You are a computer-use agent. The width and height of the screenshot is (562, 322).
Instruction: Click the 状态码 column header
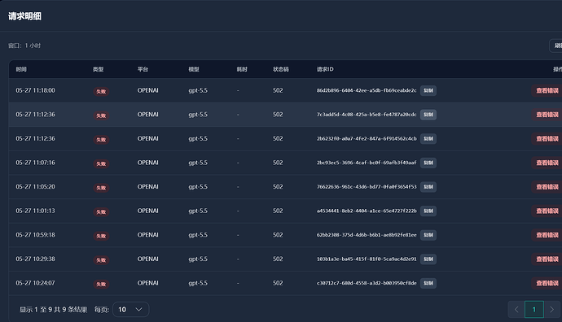tap(281, 69)
